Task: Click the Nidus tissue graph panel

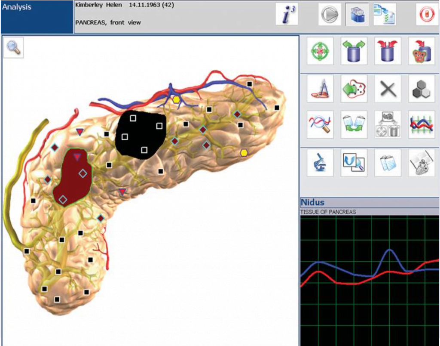Action: [x=370, y=280]
